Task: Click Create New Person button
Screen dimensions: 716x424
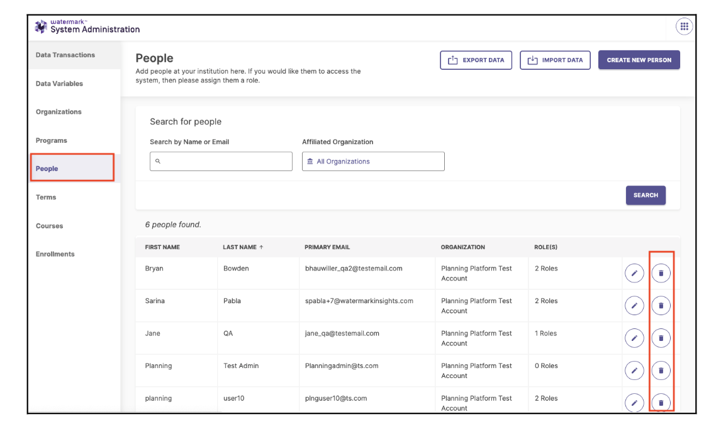Action: pyautogui.click(x=639, y=60)
